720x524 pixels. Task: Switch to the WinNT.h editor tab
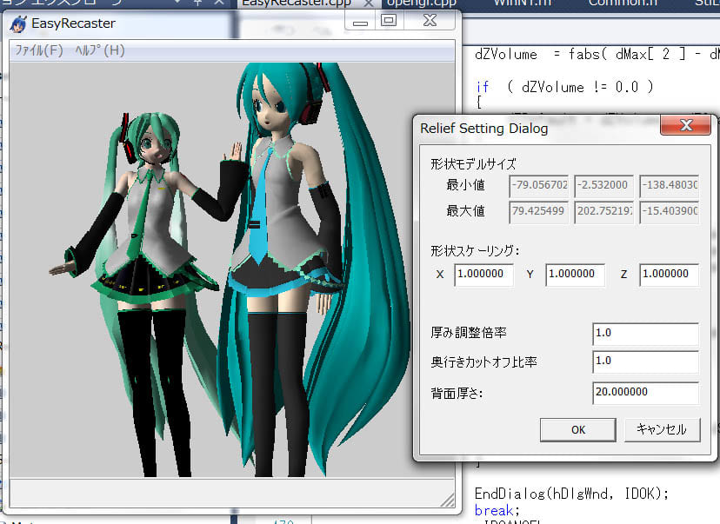(522, 3)
